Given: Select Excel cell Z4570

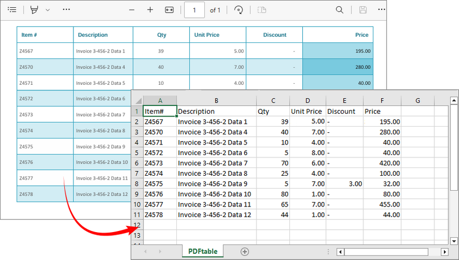Looking at the screenshot, I should coord(160,132).
